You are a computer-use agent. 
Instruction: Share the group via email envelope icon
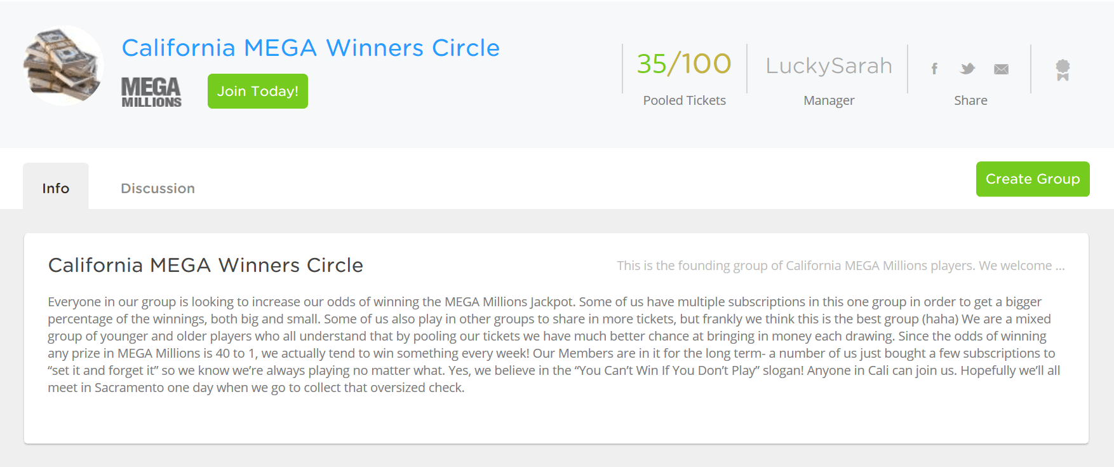click(1001, 69)
